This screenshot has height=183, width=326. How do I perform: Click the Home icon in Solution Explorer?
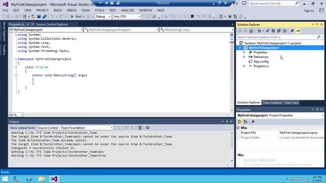(x=251, y=30)
